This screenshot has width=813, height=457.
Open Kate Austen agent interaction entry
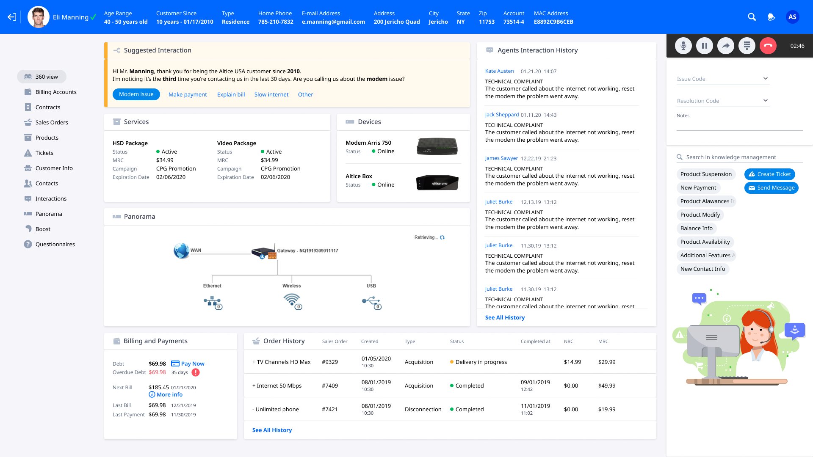pos(562,84)
